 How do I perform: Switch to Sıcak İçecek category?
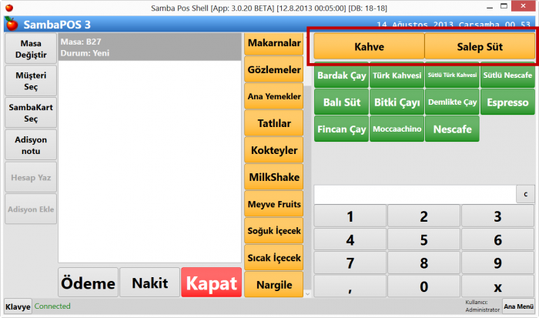coord(273,257)
